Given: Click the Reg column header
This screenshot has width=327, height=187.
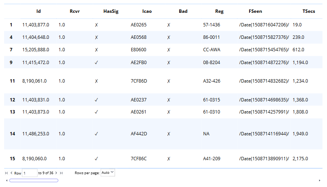Looking at the screenshot, I should point(219,11).
